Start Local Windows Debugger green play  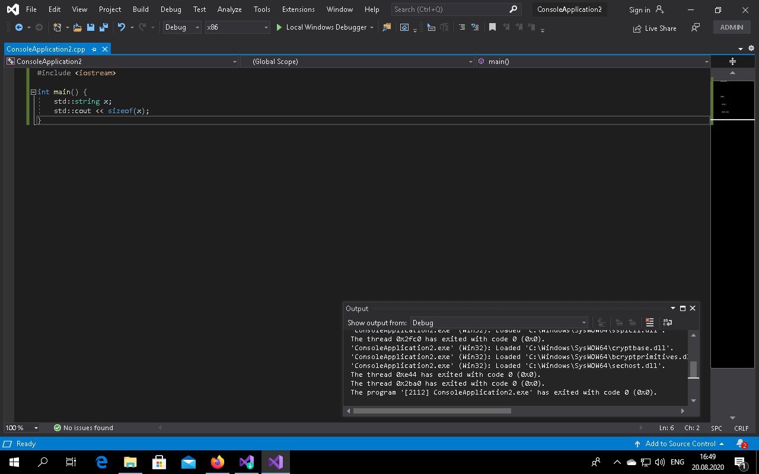tap(279, 27)
